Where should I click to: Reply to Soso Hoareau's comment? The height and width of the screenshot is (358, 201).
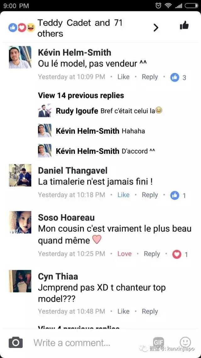152,254
